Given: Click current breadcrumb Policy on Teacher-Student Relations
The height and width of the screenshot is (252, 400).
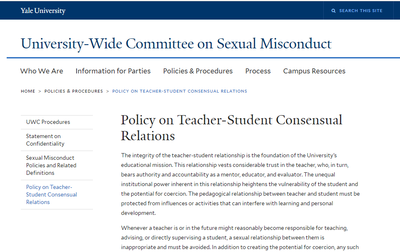Looking at the screenshot, I should click(x=180, y=91).
